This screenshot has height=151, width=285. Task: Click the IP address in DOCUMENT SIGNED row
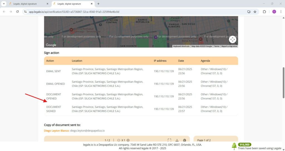point(164,109)
